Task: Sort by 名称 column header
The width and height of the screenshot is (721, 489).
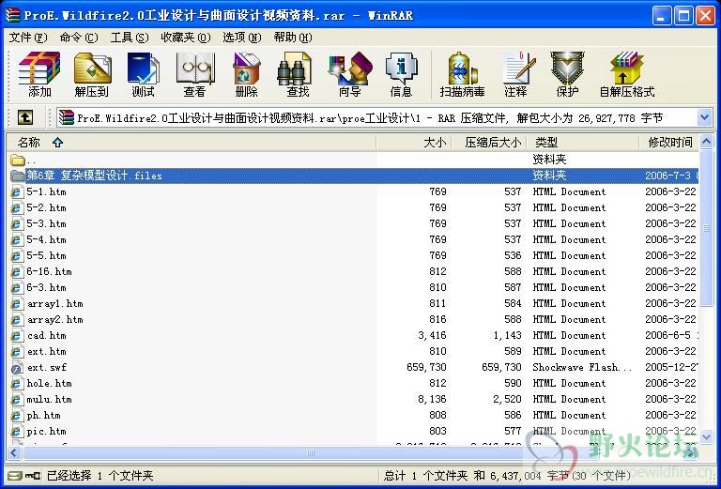Action: pos(192,142)
